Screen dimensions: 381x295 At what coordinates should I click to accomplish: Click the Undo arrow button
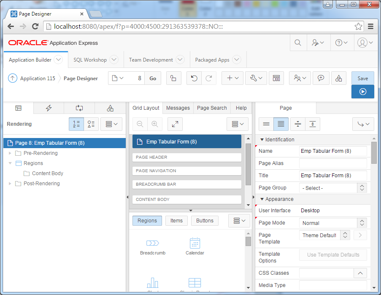[194, 78]
